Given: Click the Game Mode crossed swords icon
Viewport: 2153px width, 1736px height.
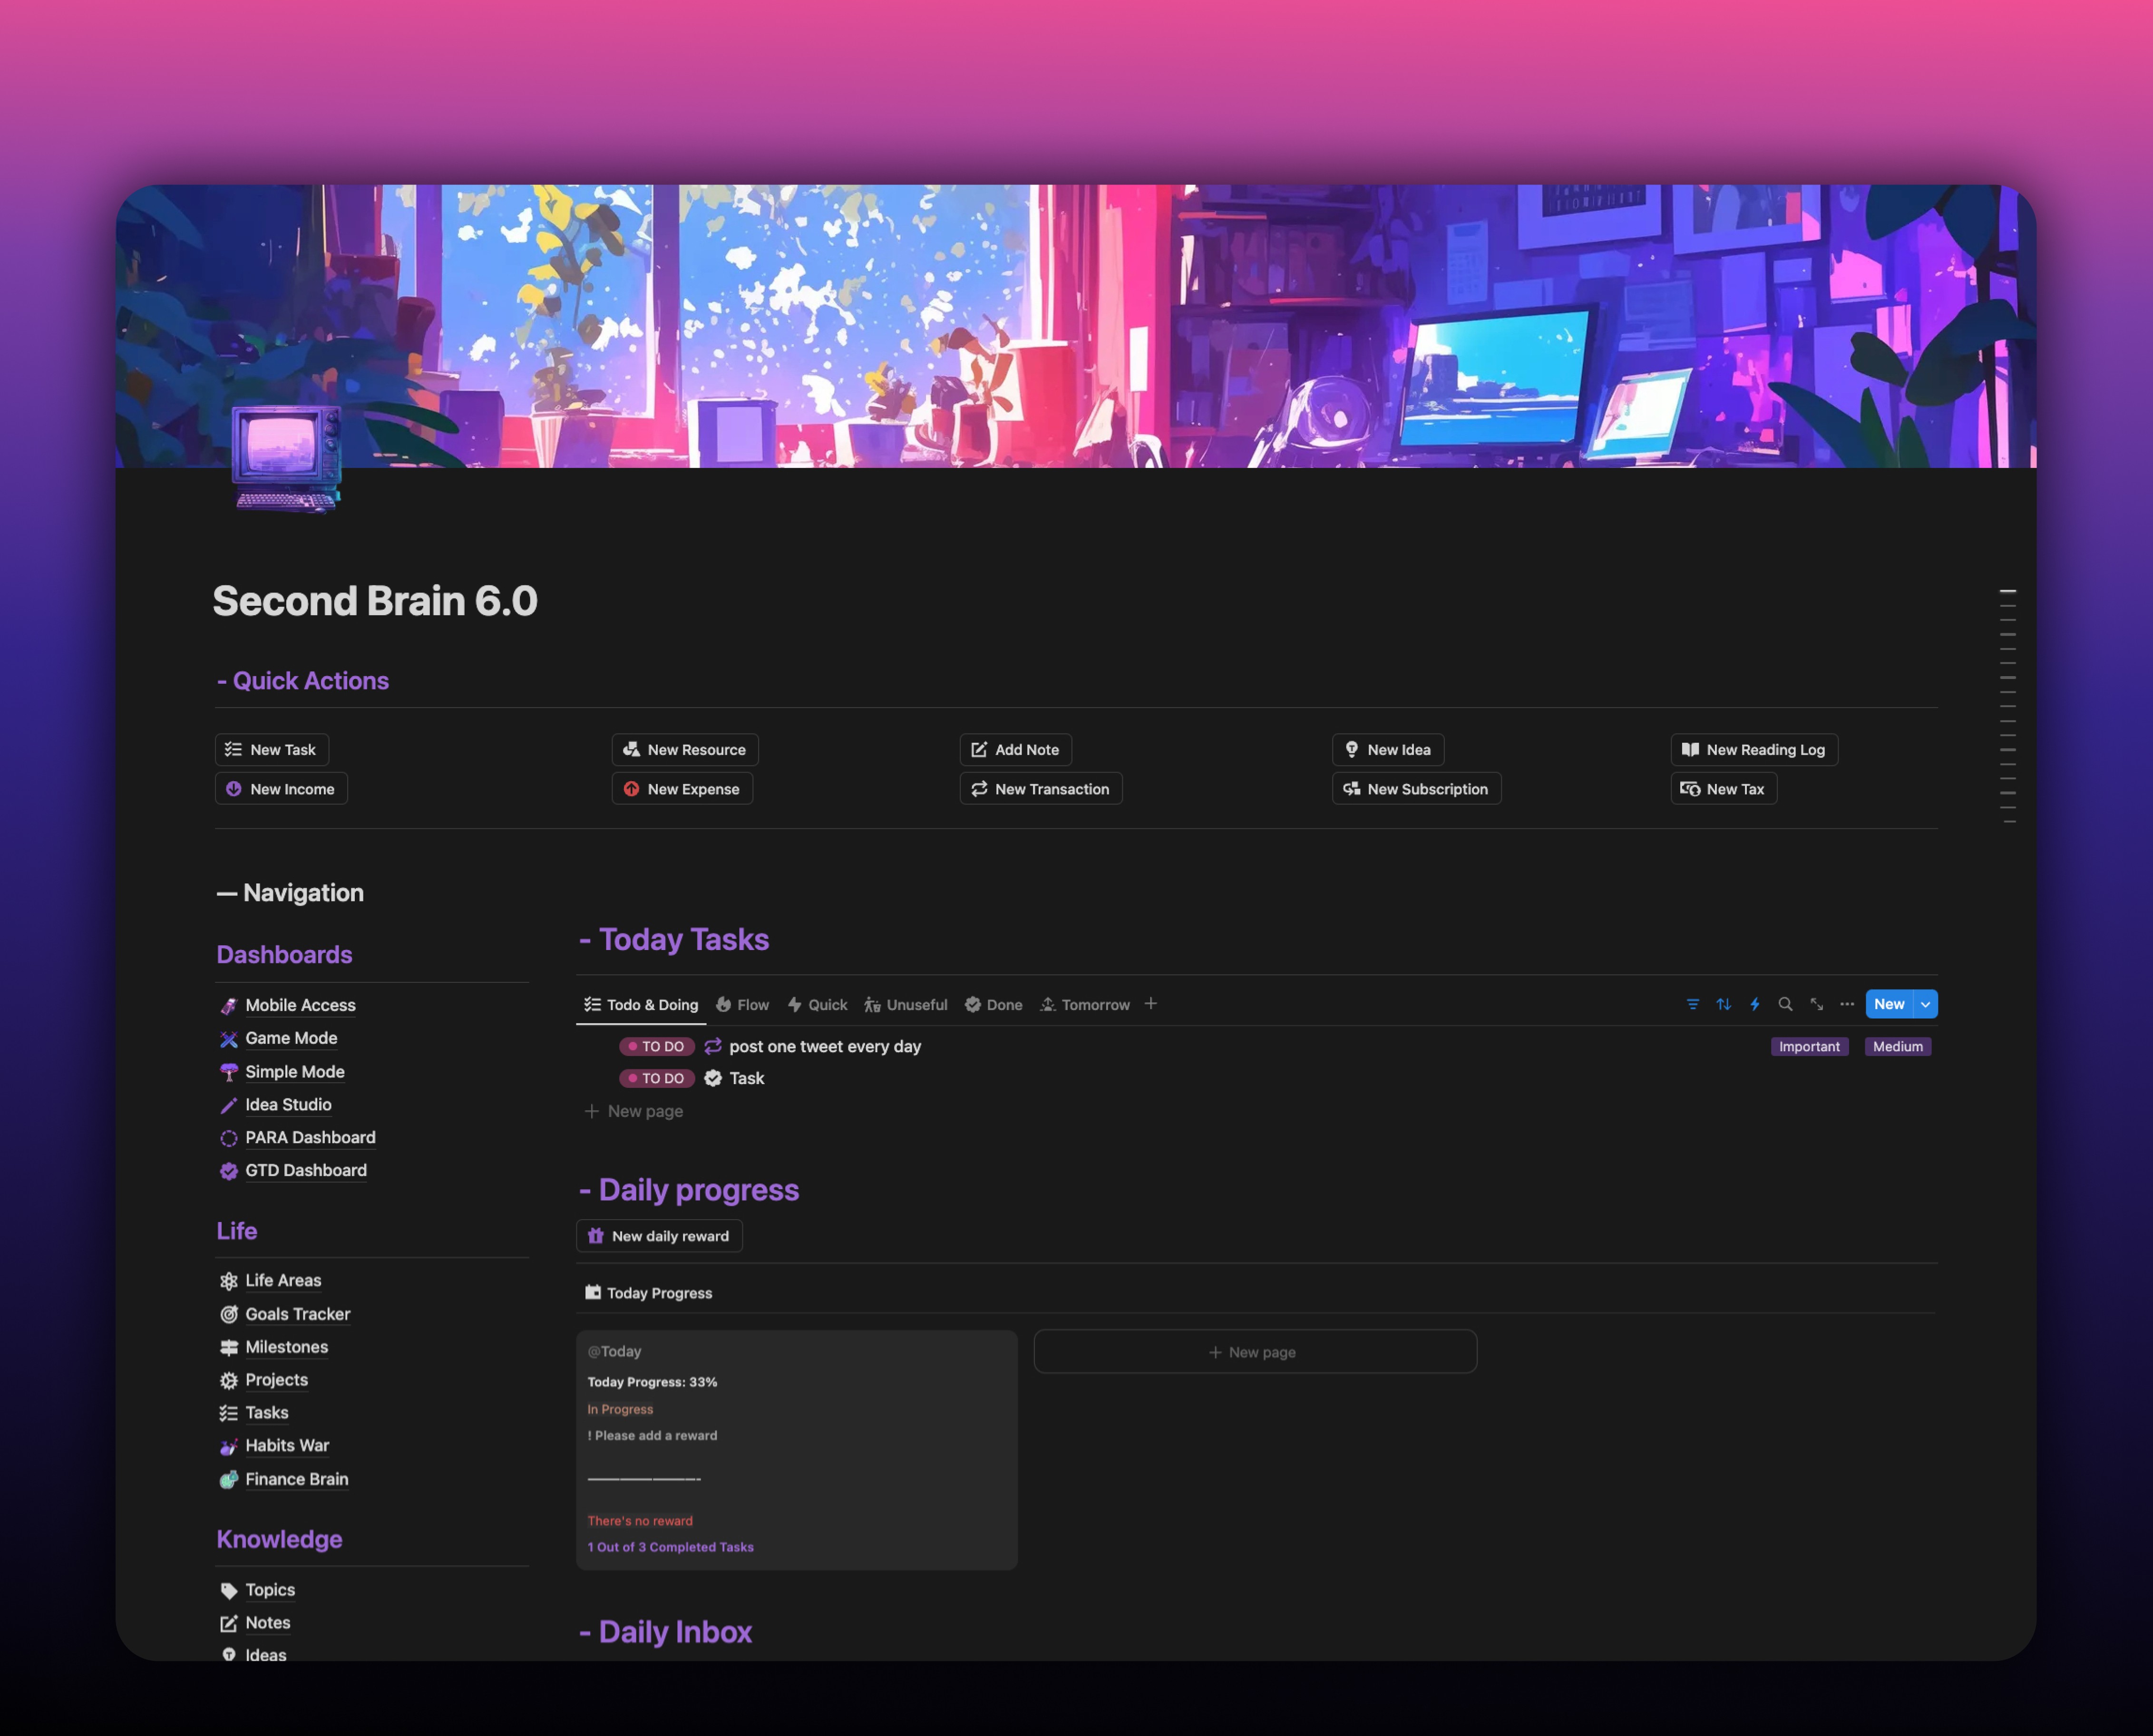Looking at the screenshot, I should tap(229, 1039).
